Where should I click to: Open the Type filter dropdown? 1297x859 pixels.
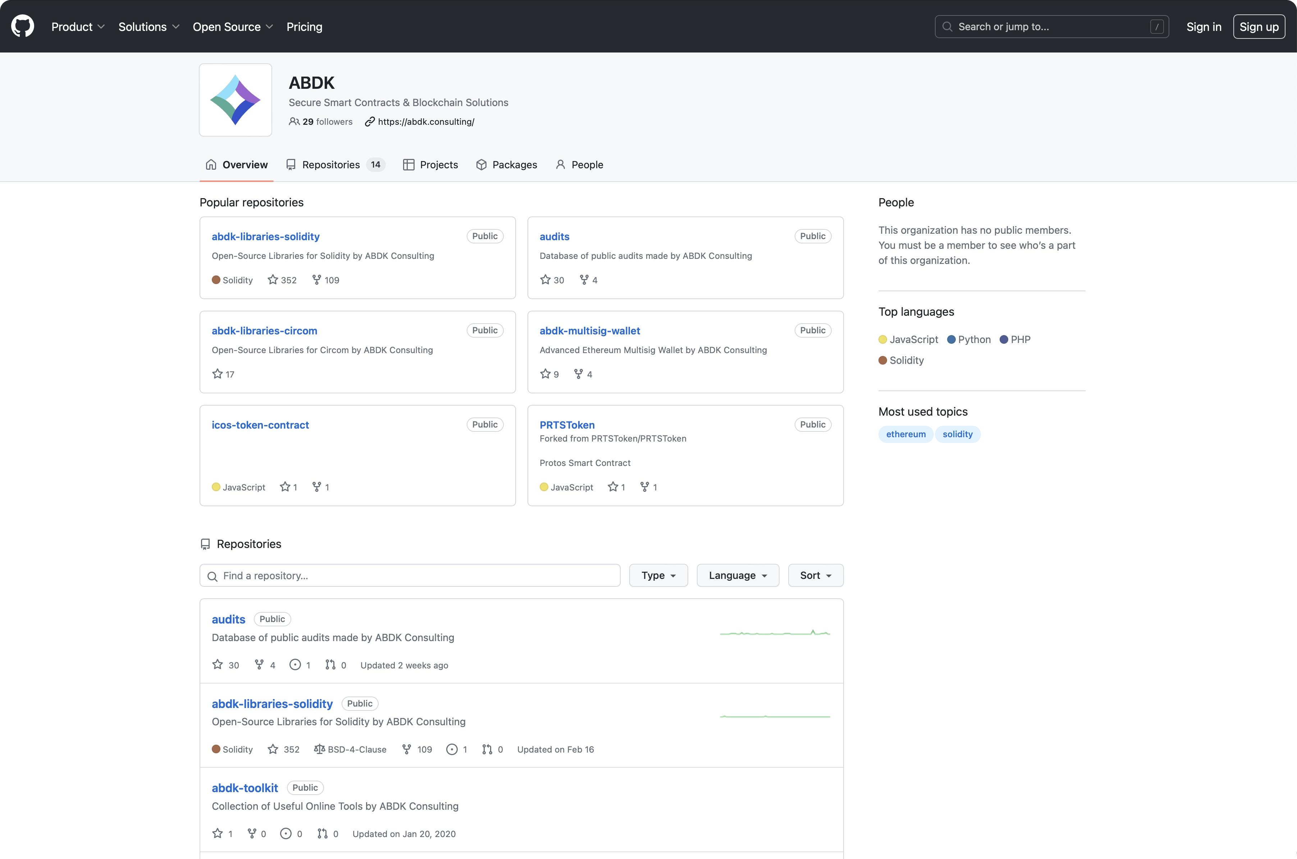click(x=658, y=575)
